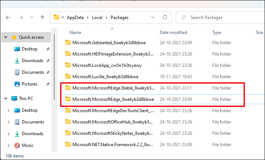Sort by the Size column

pyautogui.click(x=260, y=33)
